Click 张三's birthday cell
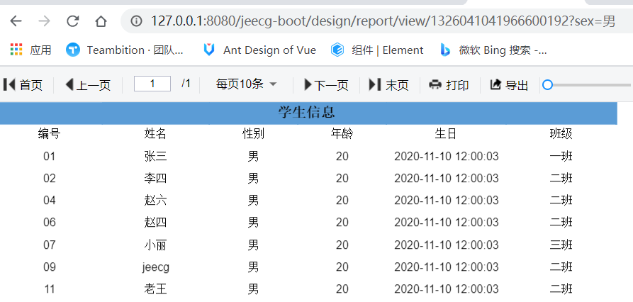 446,156
